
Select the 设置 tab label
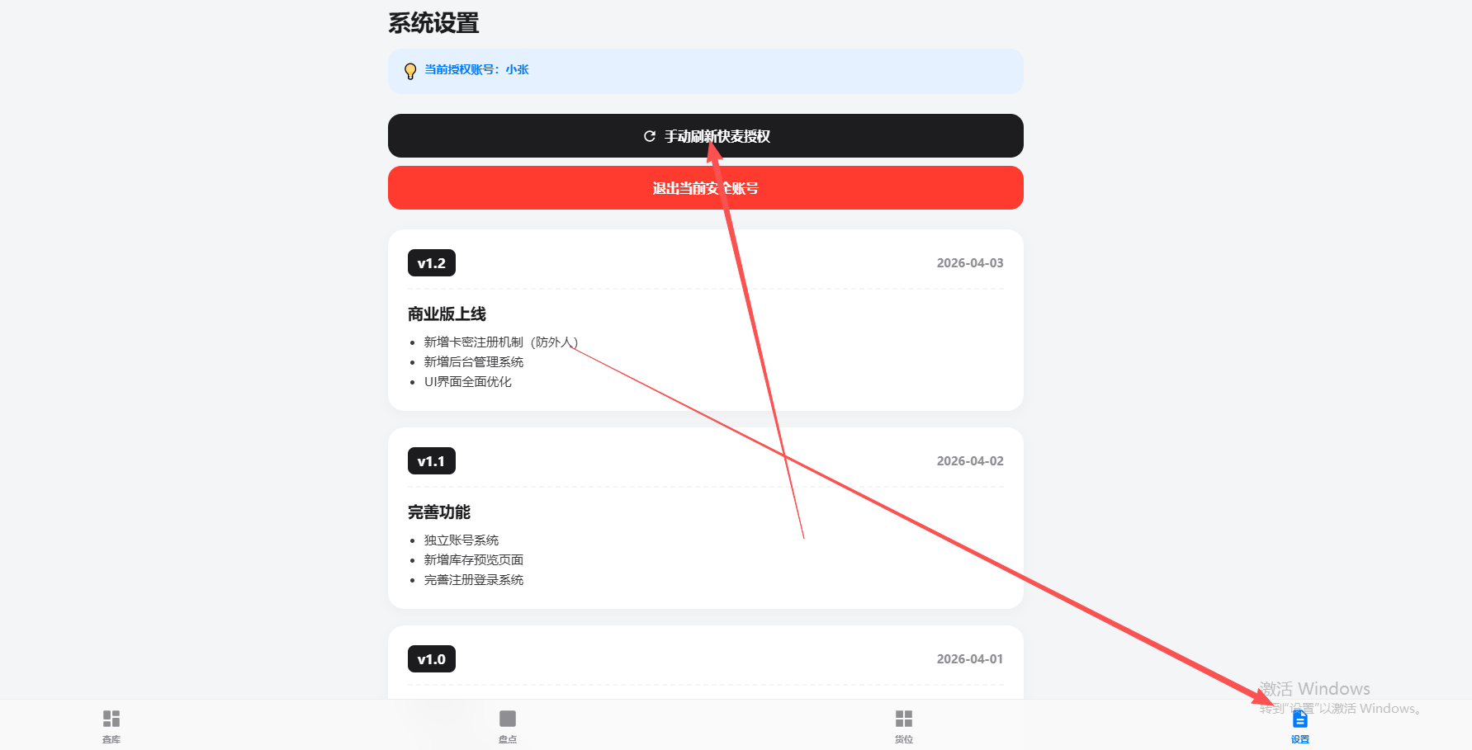(1300, 739)
